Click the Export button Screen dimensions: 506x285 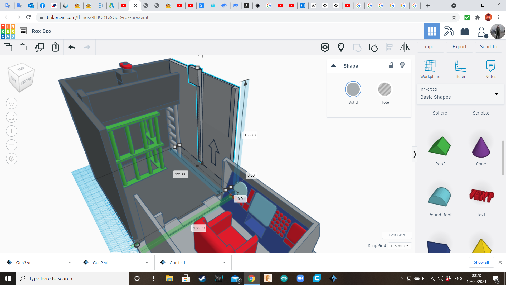[x=459, y=47]
